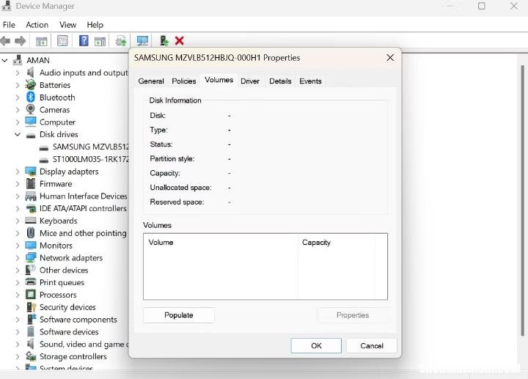This screenshot has width=528, height=379.
Task: Close the SAMSUNG Properties dialog
Action: (390, 58)
